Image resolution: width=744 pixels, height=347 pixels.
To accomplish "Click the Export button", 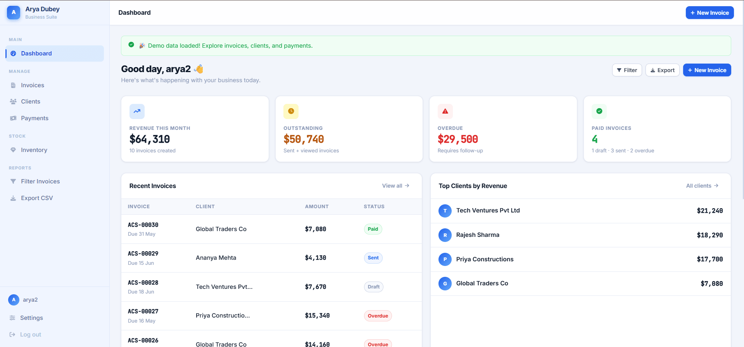I will click(662, 70).
